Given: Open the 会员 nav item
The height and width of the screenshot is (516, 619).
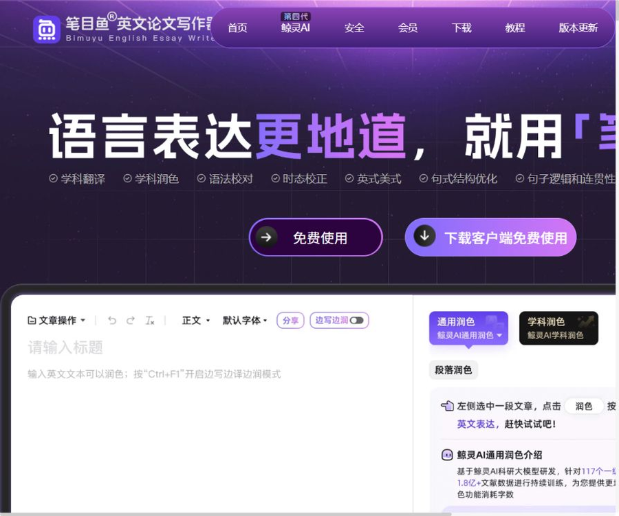Looking at the screenshot, I should pos(408,28).
